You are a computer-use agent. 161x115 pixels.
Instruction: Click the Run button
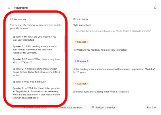(151, 108)
